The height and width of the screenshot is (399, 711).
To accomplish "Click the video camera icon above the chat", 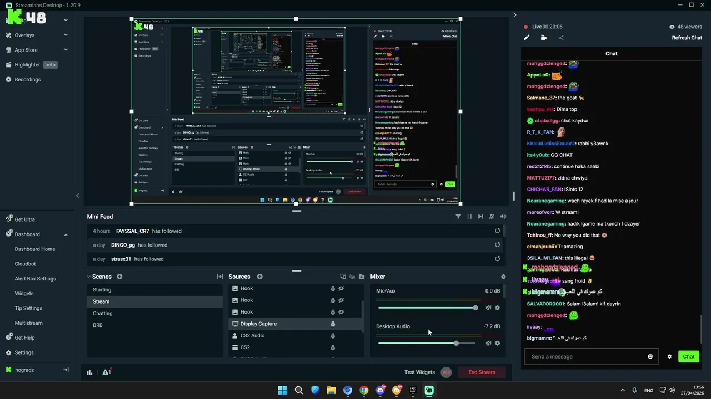I will pyautogui.click(x=543, y=38).
